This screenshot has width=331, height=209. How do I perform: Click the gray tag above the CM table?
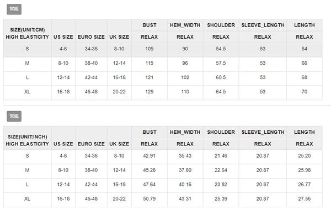click(x=14, y=9)
